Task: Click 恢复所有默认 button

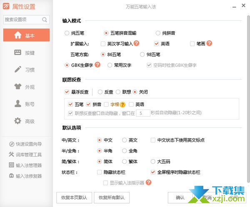Action: tap(112, 197)
